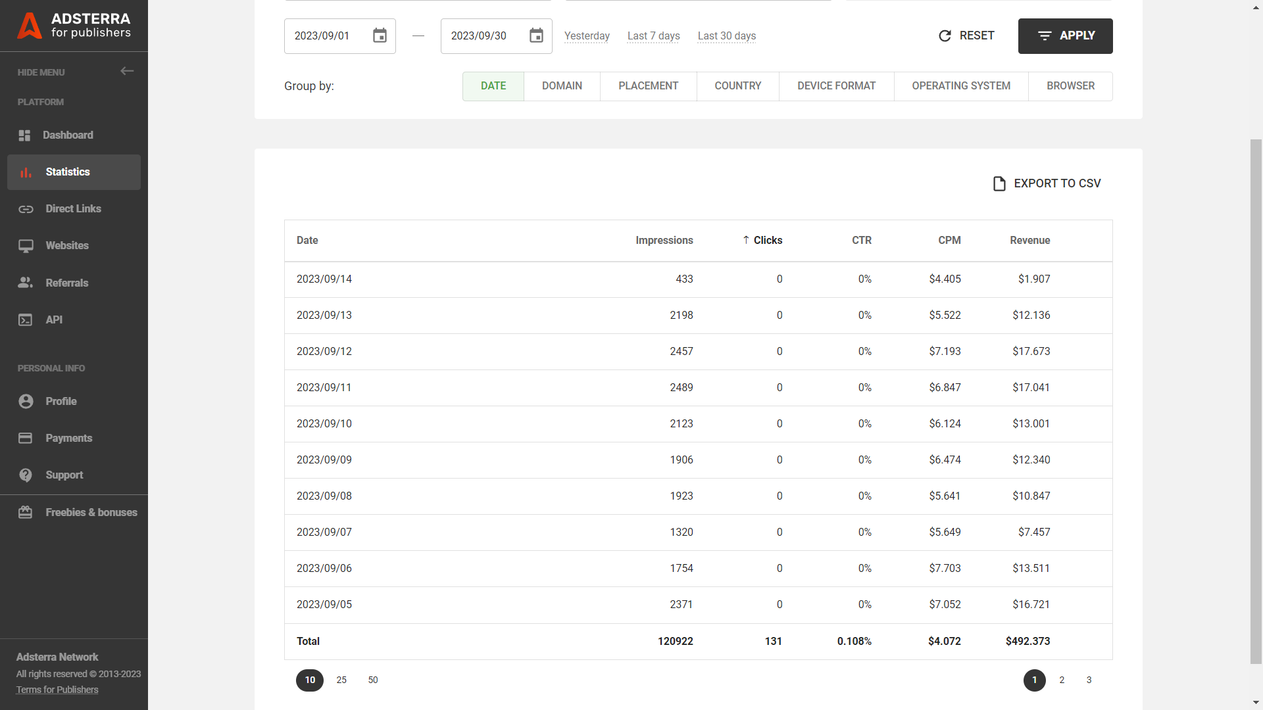This screenshot has height=710, width=1263.
Task: Click the Terms for Publishers link
Action: coord(57,688)
